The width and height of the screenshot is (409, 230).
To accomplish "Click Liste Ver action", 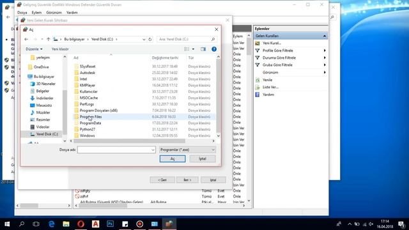I will [270, 87].
